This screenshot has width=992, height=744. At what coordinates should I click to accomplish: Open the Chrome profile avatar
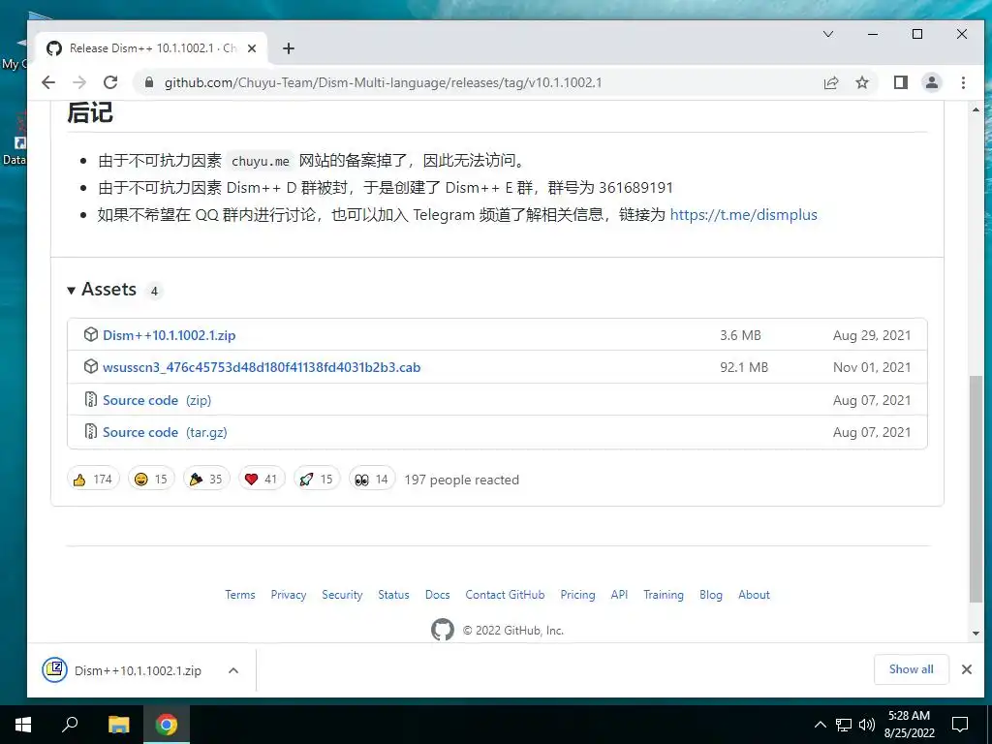[932, 82]
